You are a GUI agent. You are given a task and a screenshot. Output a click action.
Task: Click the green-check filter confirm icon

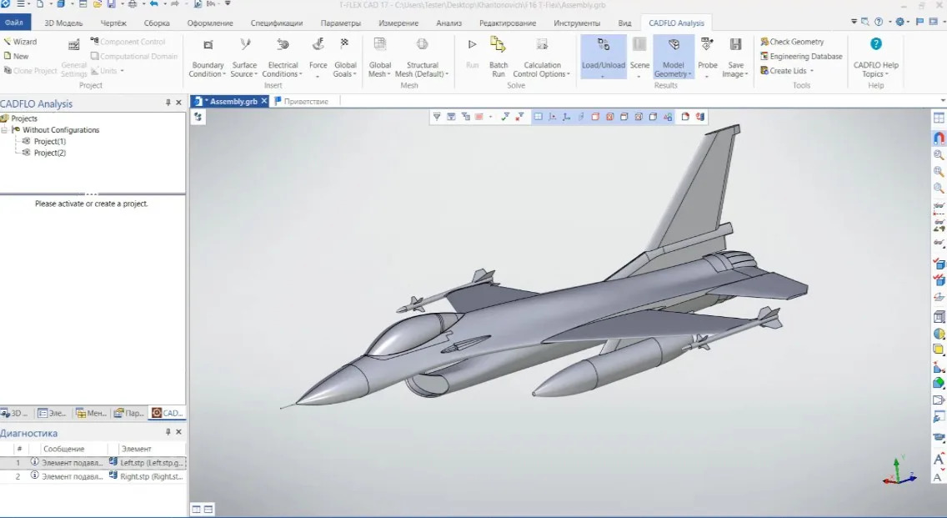[x=505, y=117]
